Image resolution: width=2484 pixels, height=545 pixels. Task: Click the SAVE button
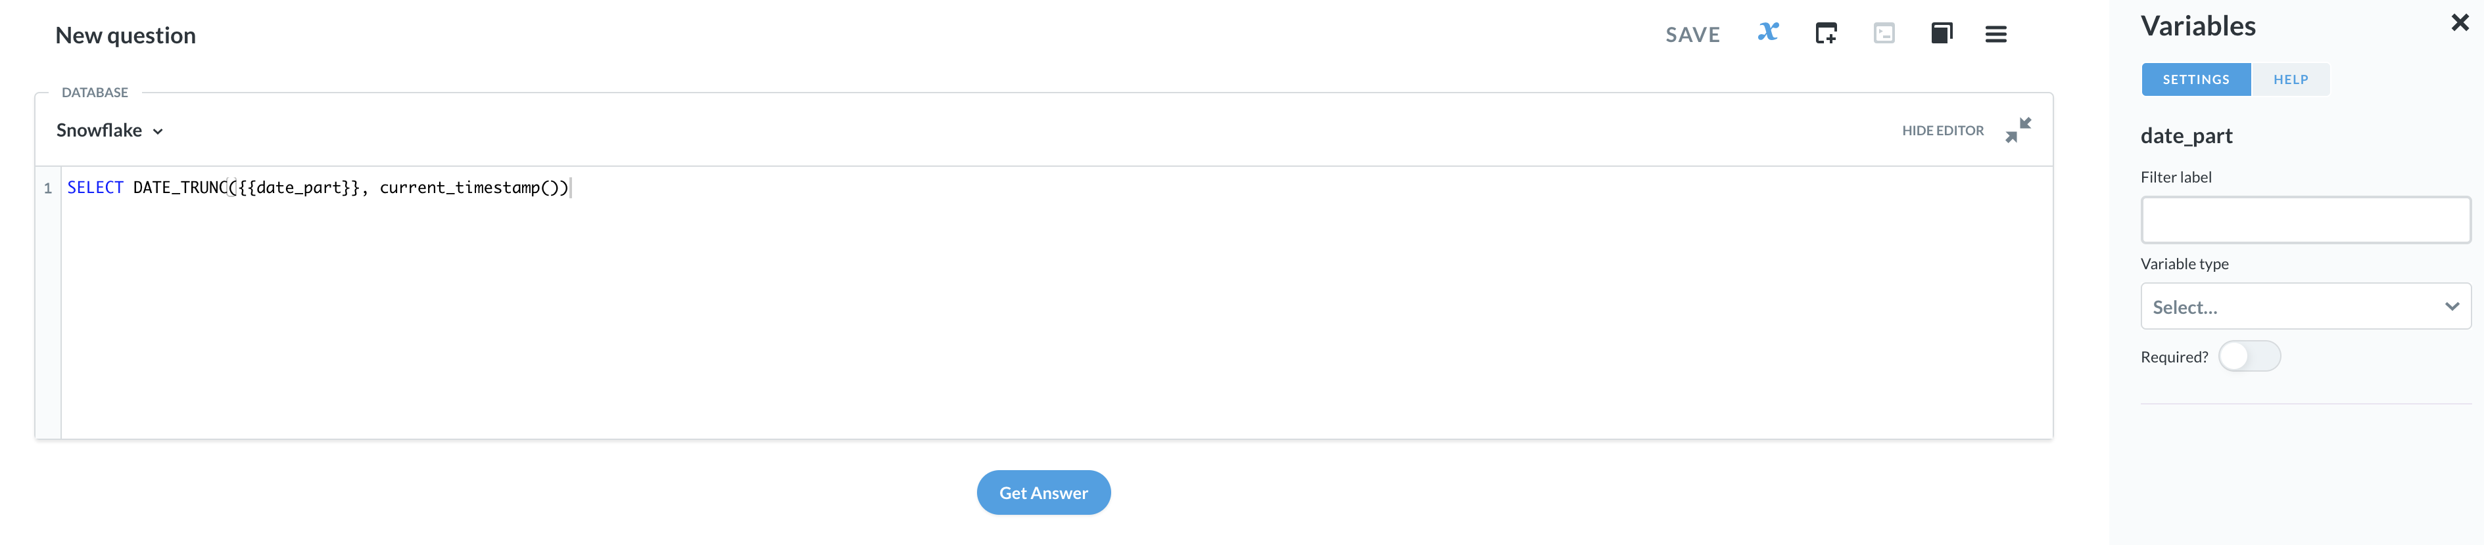tap(1692, 33)
